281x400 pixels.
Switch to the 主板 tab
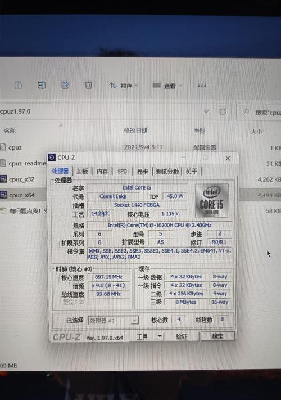point(82,172)
